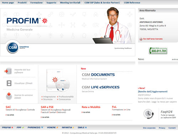Click the red exit icon near Esci
The width and height of the screenshot is (178, 135).
(x=141, y=39)
